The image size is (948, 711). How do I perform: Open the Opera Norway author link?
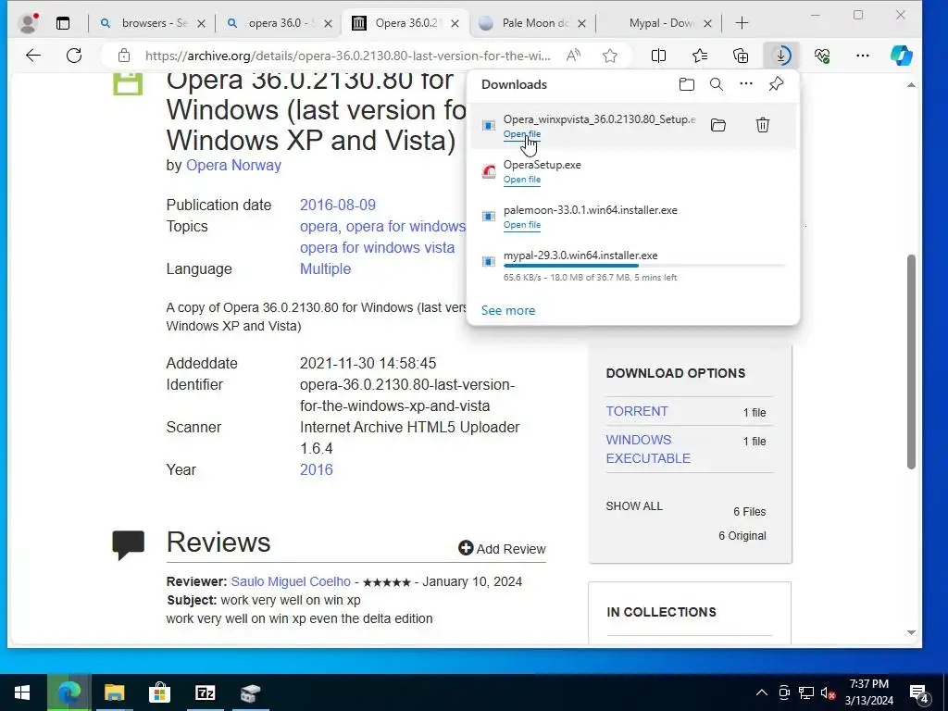click(x=233, y=165)
